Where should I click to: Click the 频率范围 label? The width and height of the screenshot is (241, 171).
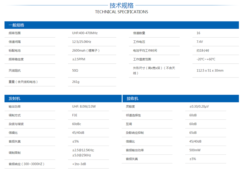tap(14, 33)
